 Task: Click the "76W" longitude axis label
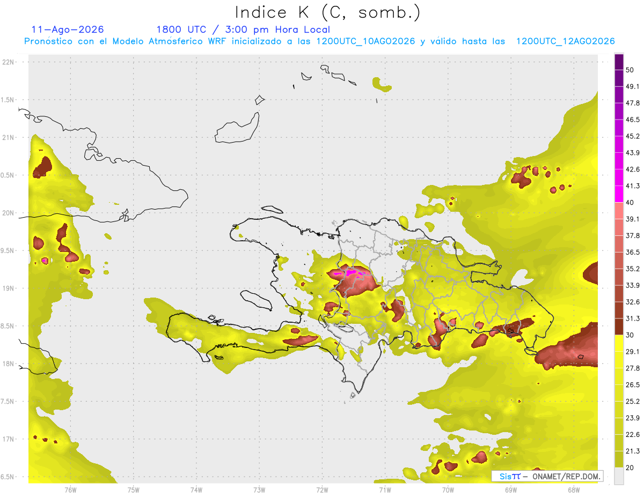(x=70, y=489)
